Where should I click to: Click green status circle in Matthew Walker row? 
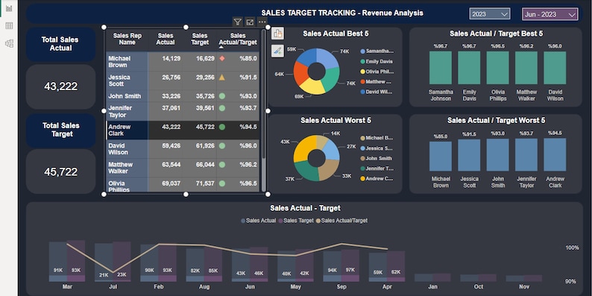[x=222, y=165]
